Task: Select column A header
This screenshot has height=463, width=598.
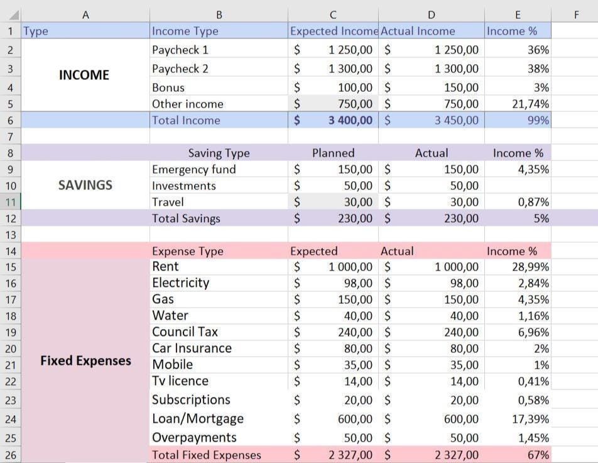Action: point(85,14)
